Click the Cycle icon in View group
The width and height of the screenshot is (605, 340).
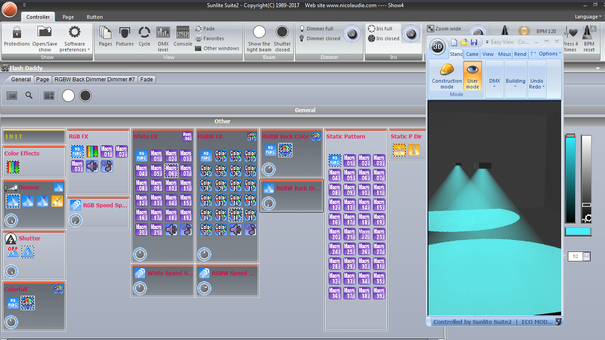pos(144,36)
